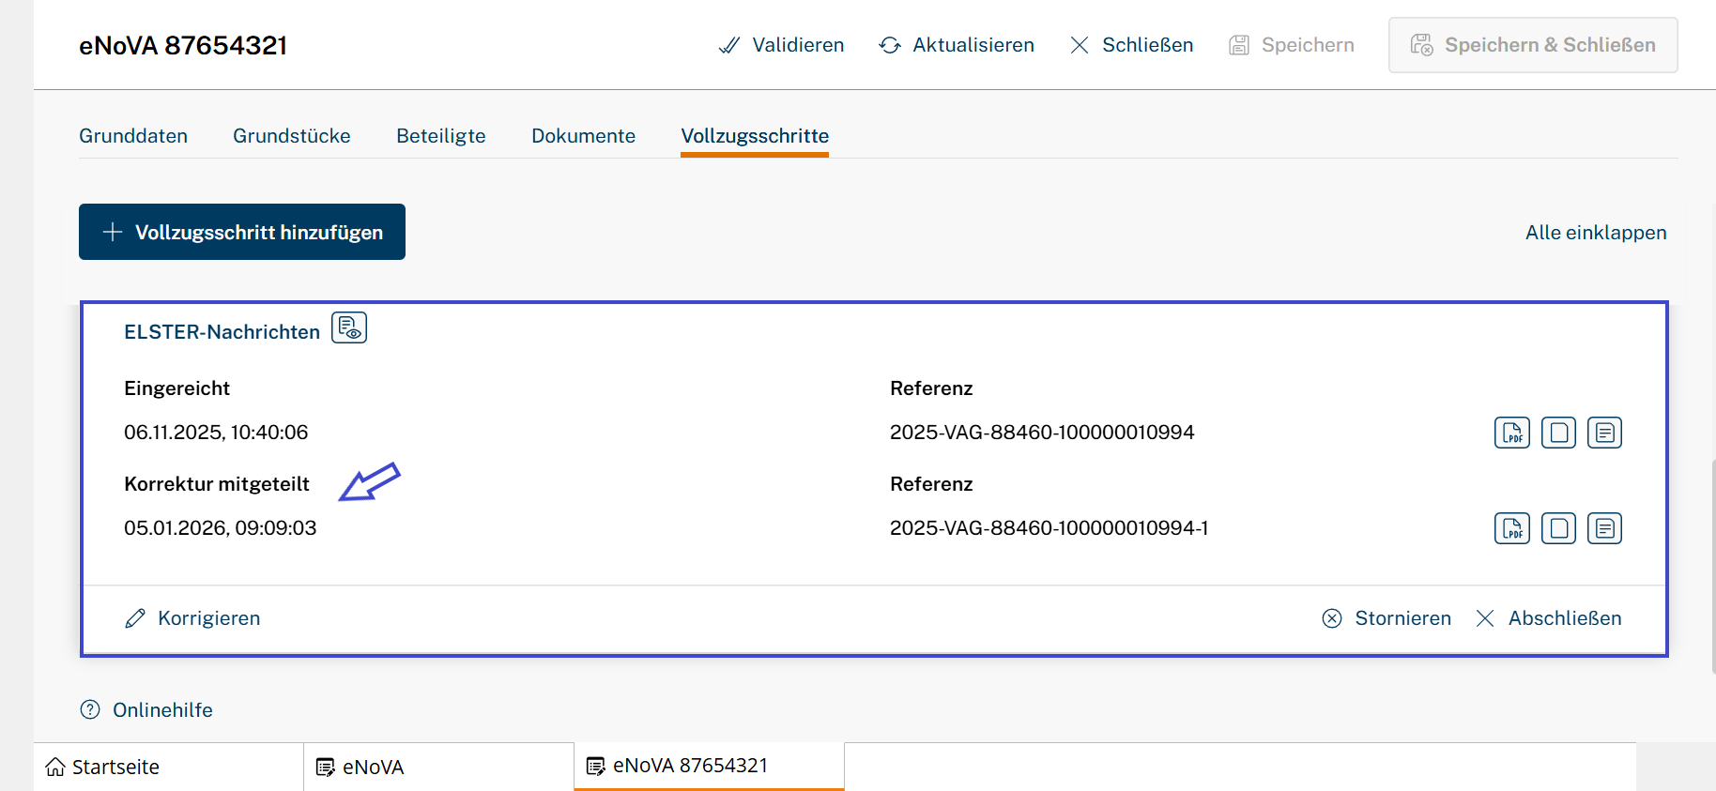Collapse all steps via Alle einklappen
Image resolution: width=1716 pixels, height=791 pixels.
(1595, 233)
